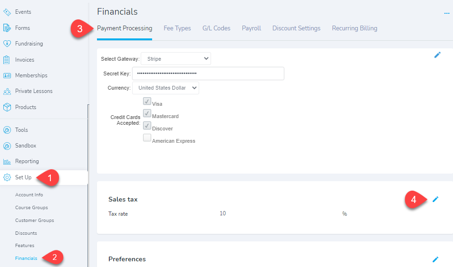
Task: Click the Reporting chart icon
Action: [x=7, y=161]
